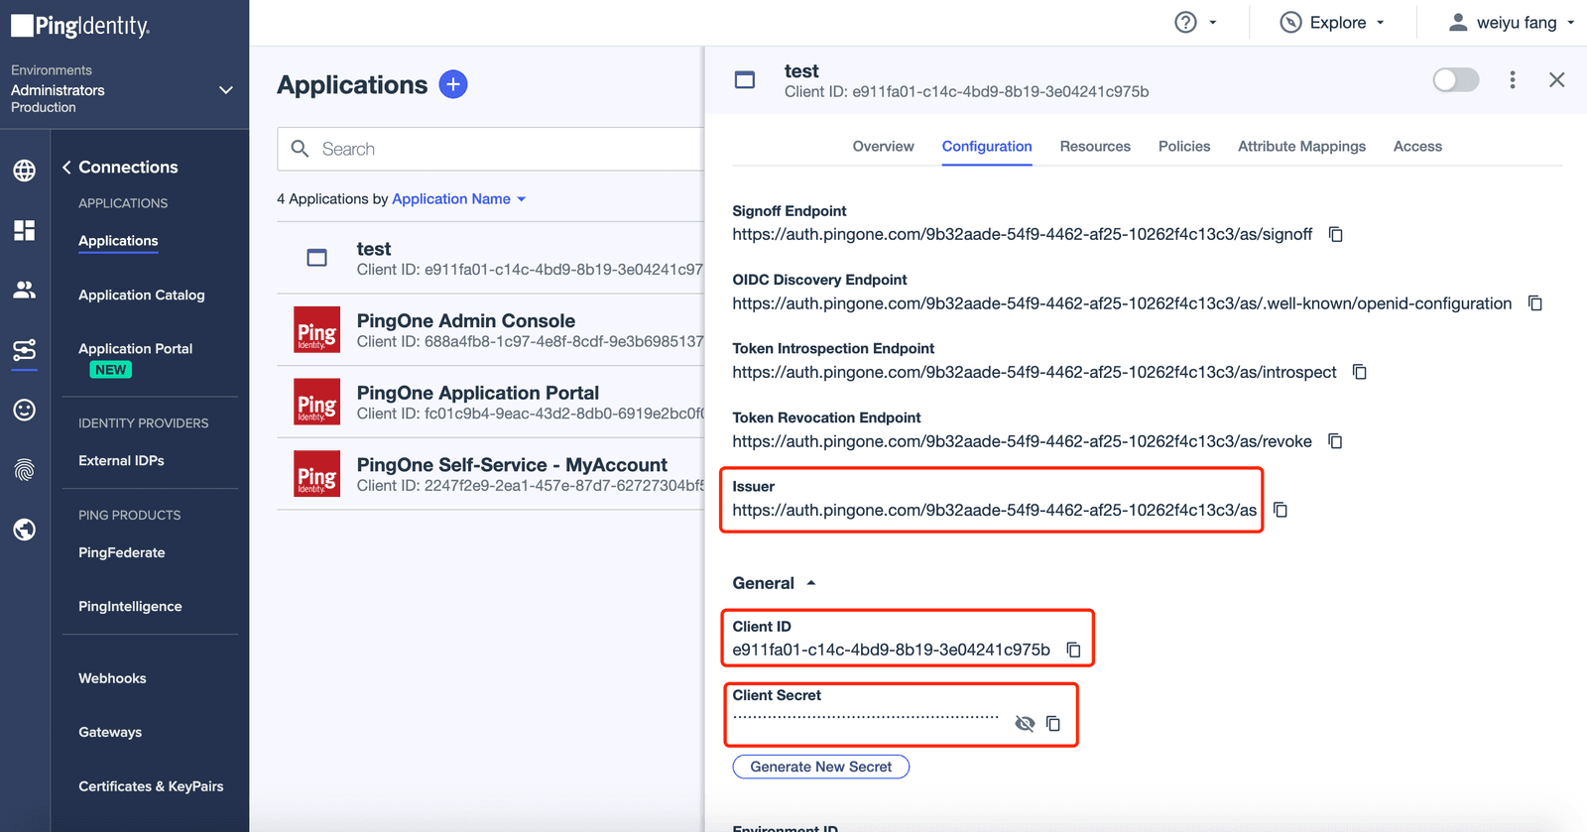Open Gateways in the sidebar
The width and height of the screenshot is (1587, 832).
point(110,733)
